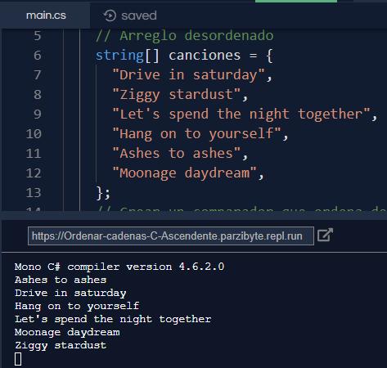The image size is (387, 368).
Task: Click the console cursor block at the prompt
Action: [18, 359]
